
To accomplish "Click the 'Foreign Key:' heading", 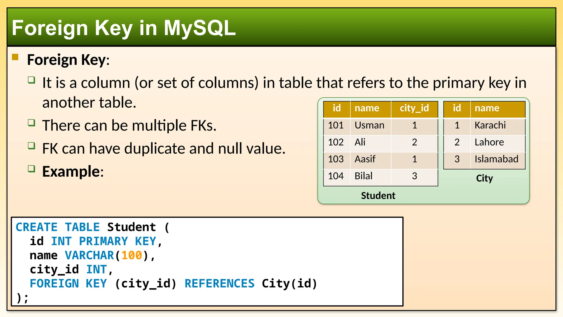I will tap(68, 60).
